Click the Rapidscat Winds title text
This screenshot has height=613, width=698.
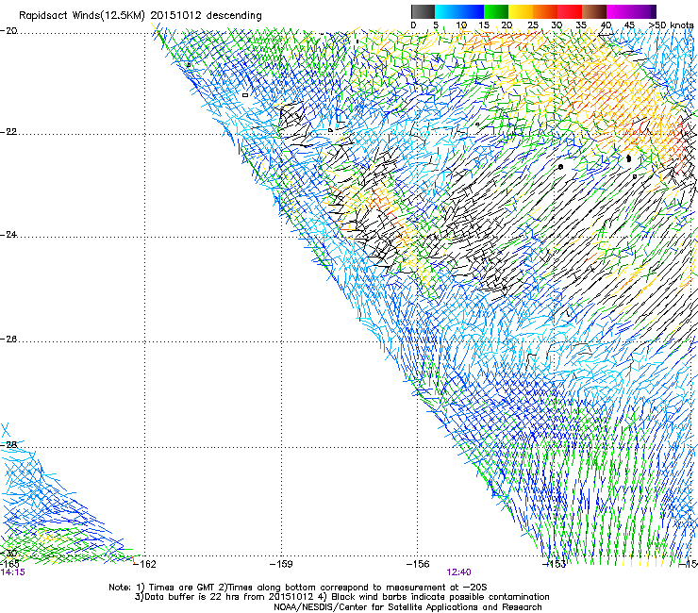pos(141,15)
